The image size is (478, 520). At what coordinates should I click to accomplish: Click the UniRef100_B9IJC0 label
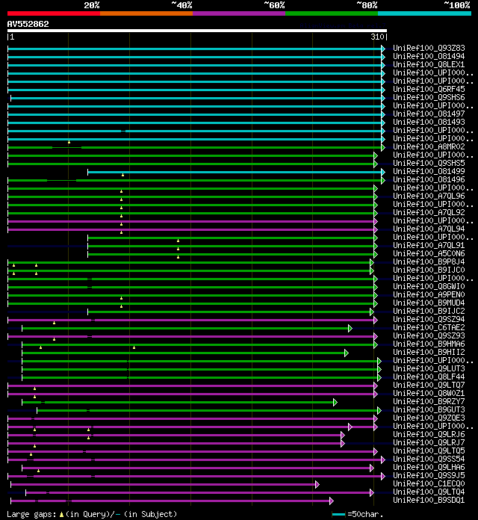[x=429, y=270]
